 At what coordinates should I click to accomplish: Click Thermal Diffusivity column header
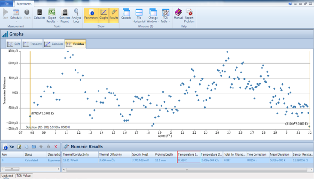coord(115,154)
